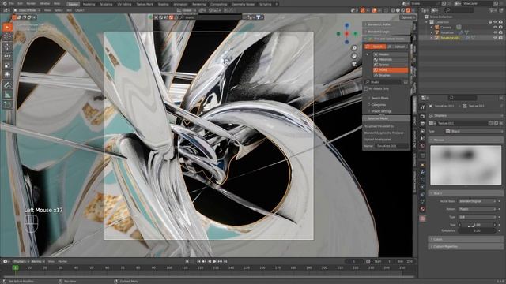This screenshot has width=506, height=284.
Task: Toggle Collection viewport visibility eye
Action: point(495,22)
